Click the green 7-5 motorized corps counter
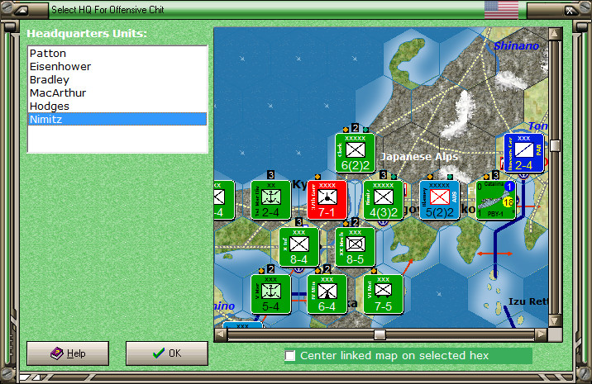This screenshot has width=592, height=384. (383, 294)
